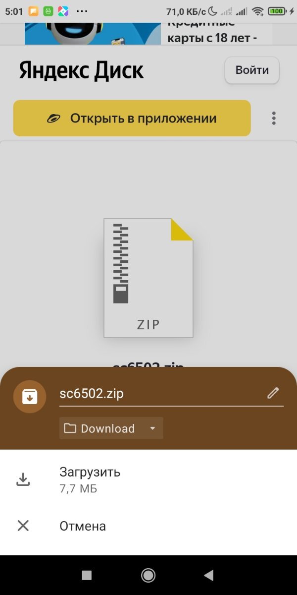
Task: Tap the download archive circle icon
Action: (x=30, y=397)
